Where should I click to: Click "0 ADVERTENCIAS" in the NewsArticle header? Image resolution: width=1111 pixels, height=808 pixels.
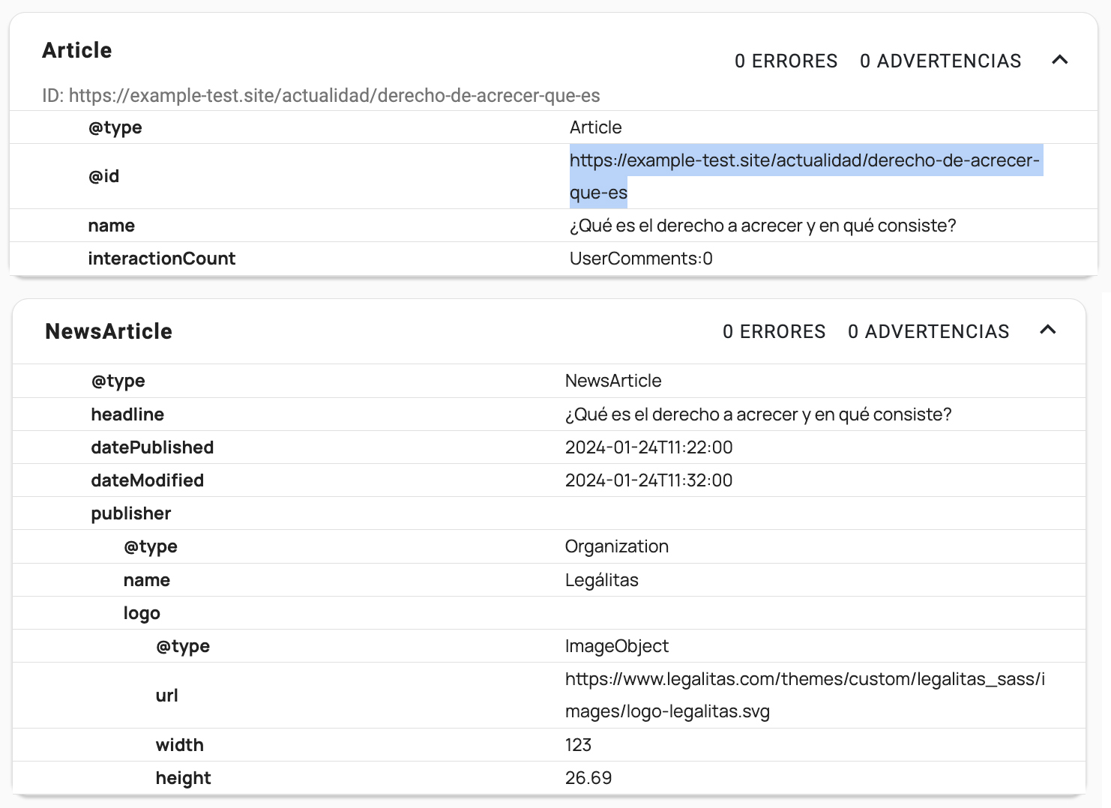pyautogui.click(x=928, y=331)
